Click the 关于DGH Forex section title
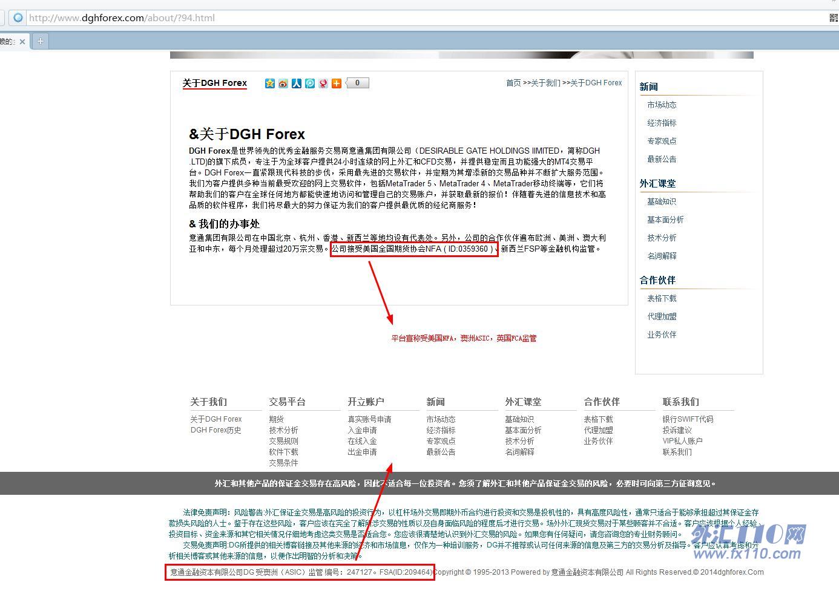The width and height of the screenshot is (839, 591). coord(215,83)
